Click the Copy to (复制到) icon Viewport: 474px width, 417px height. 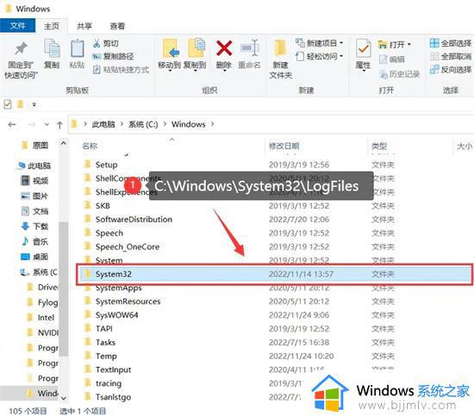click(x=196, y=47)
